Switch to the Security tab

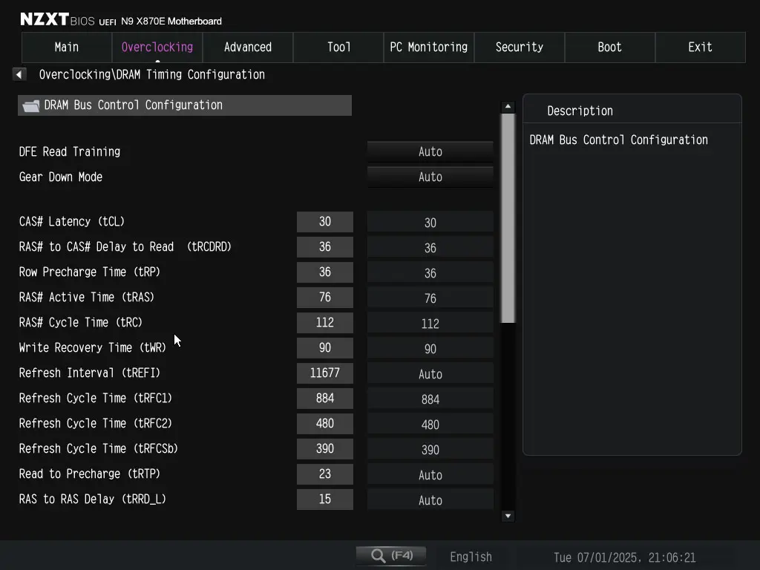(x=519, y=47)
